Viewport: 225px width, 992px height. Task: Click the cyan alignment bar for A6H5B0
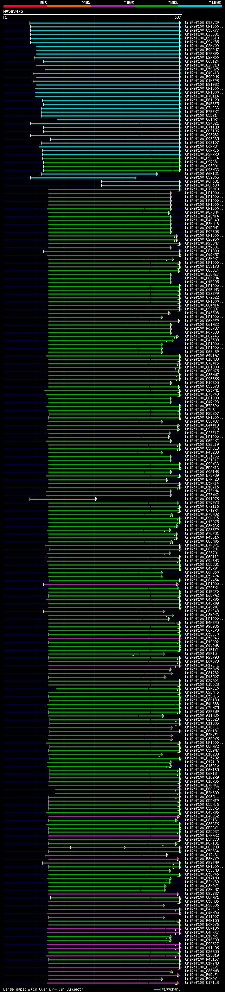141,185
